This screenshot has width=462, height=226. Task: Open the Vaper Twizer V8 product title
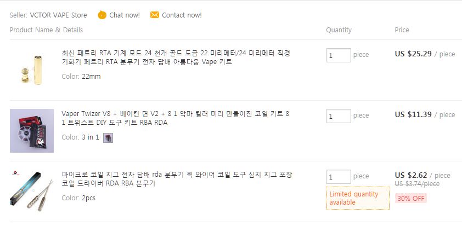tap(176, 118)
